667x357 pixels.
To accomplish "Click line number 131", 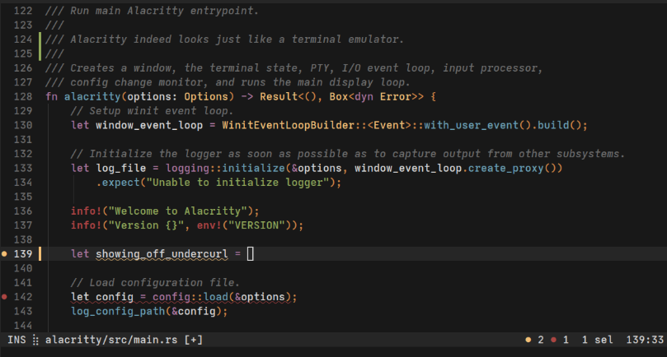I will pos(23,139).
